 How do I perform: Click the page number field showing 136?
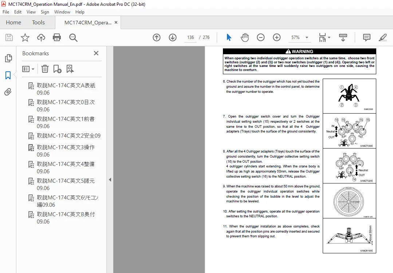click(190, 37)
